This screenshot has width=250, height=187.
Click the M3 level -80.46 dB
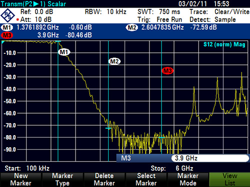click(x=78, y=35)
